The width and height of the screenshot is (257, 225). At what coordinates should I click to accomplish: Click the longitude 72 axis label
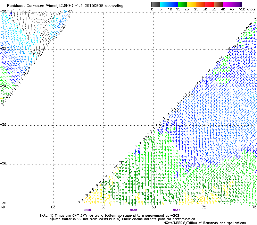[x=204, y=207]
